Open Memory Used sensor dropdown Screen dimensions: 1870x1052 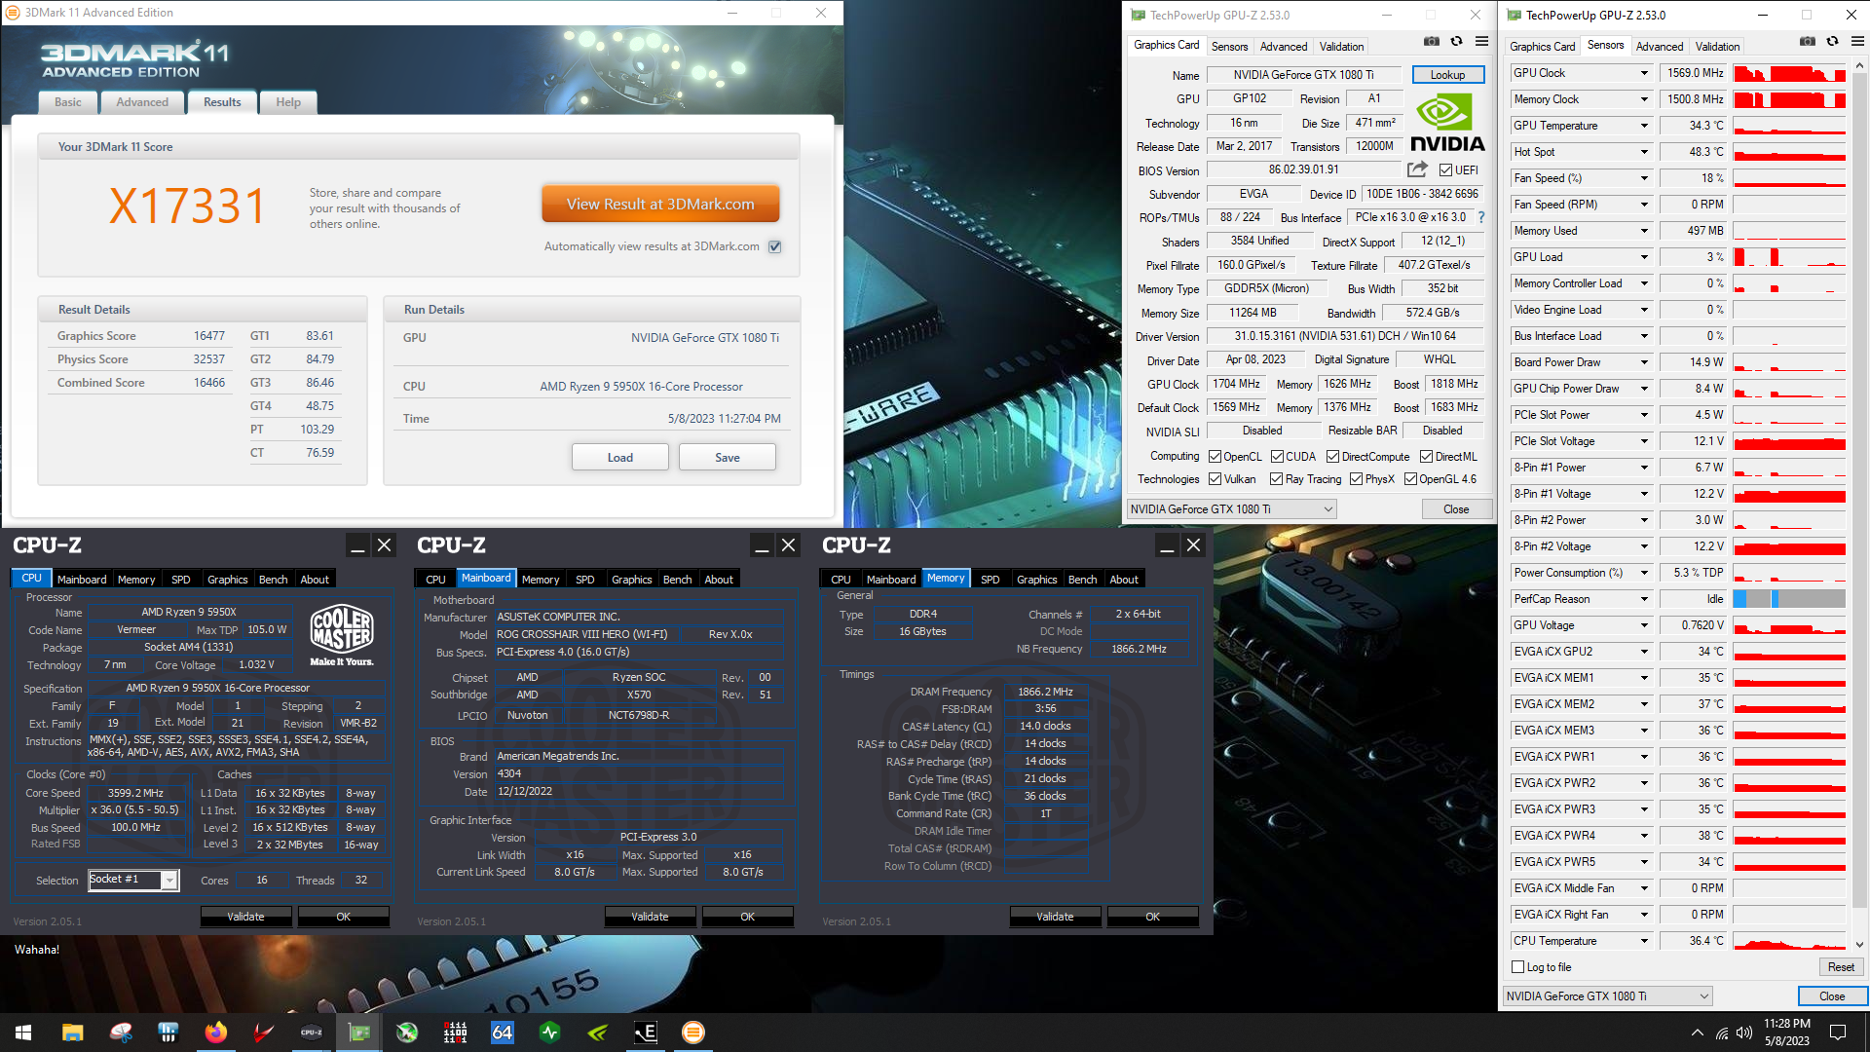point(1644,231)
